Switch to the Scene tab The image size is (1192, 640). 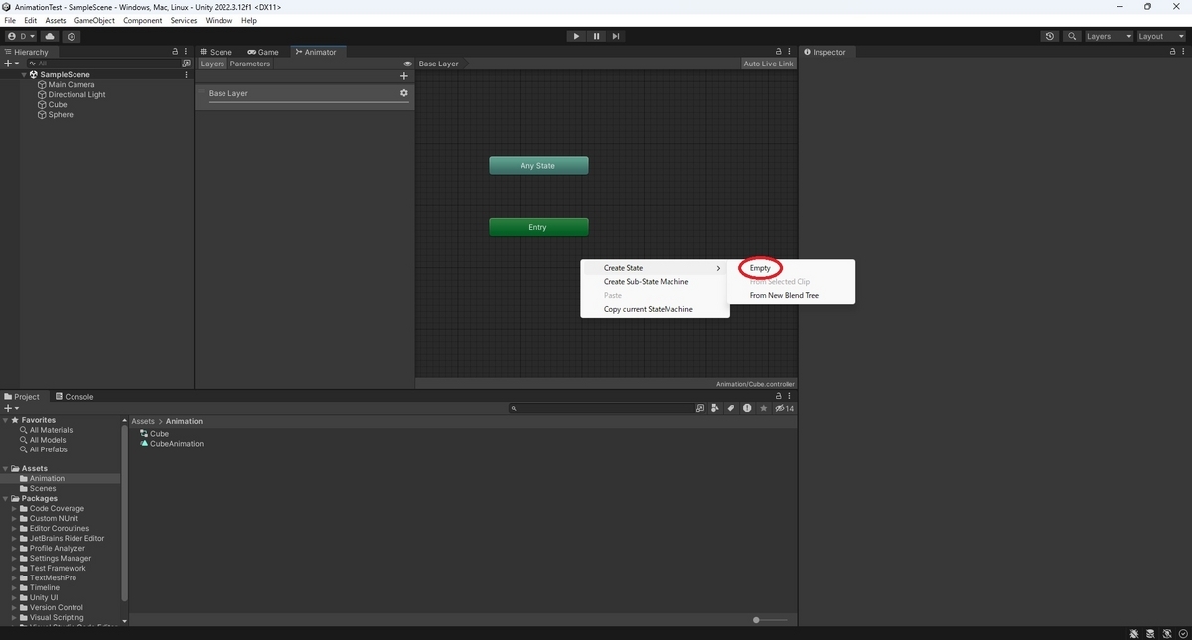click(216, 52)
